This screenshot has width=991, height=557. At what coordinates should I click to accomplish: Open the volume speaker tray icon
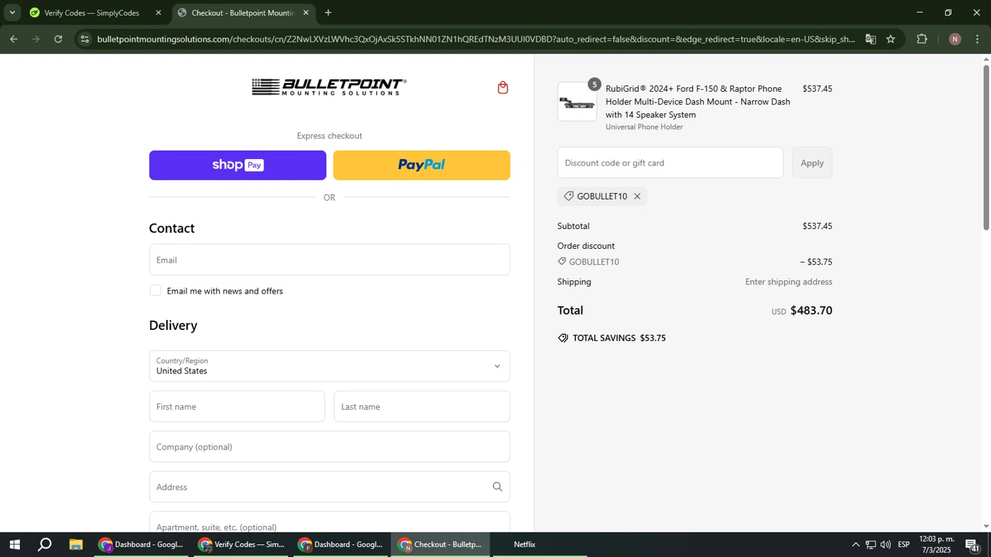pos(885,544)
